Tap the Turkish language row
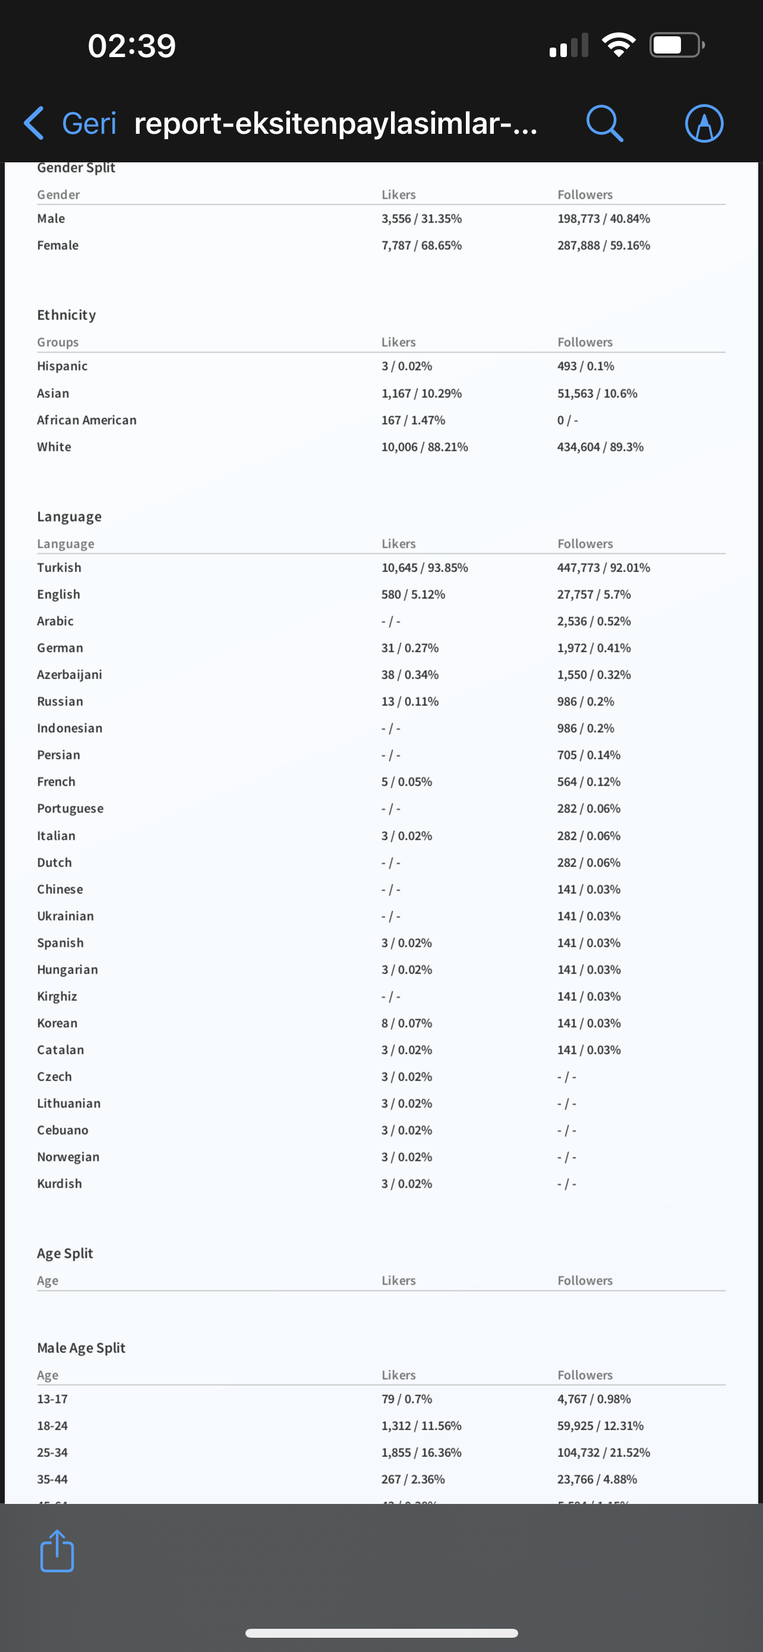Viewport: 763px width, 1652px height. (x=381, y=567)
